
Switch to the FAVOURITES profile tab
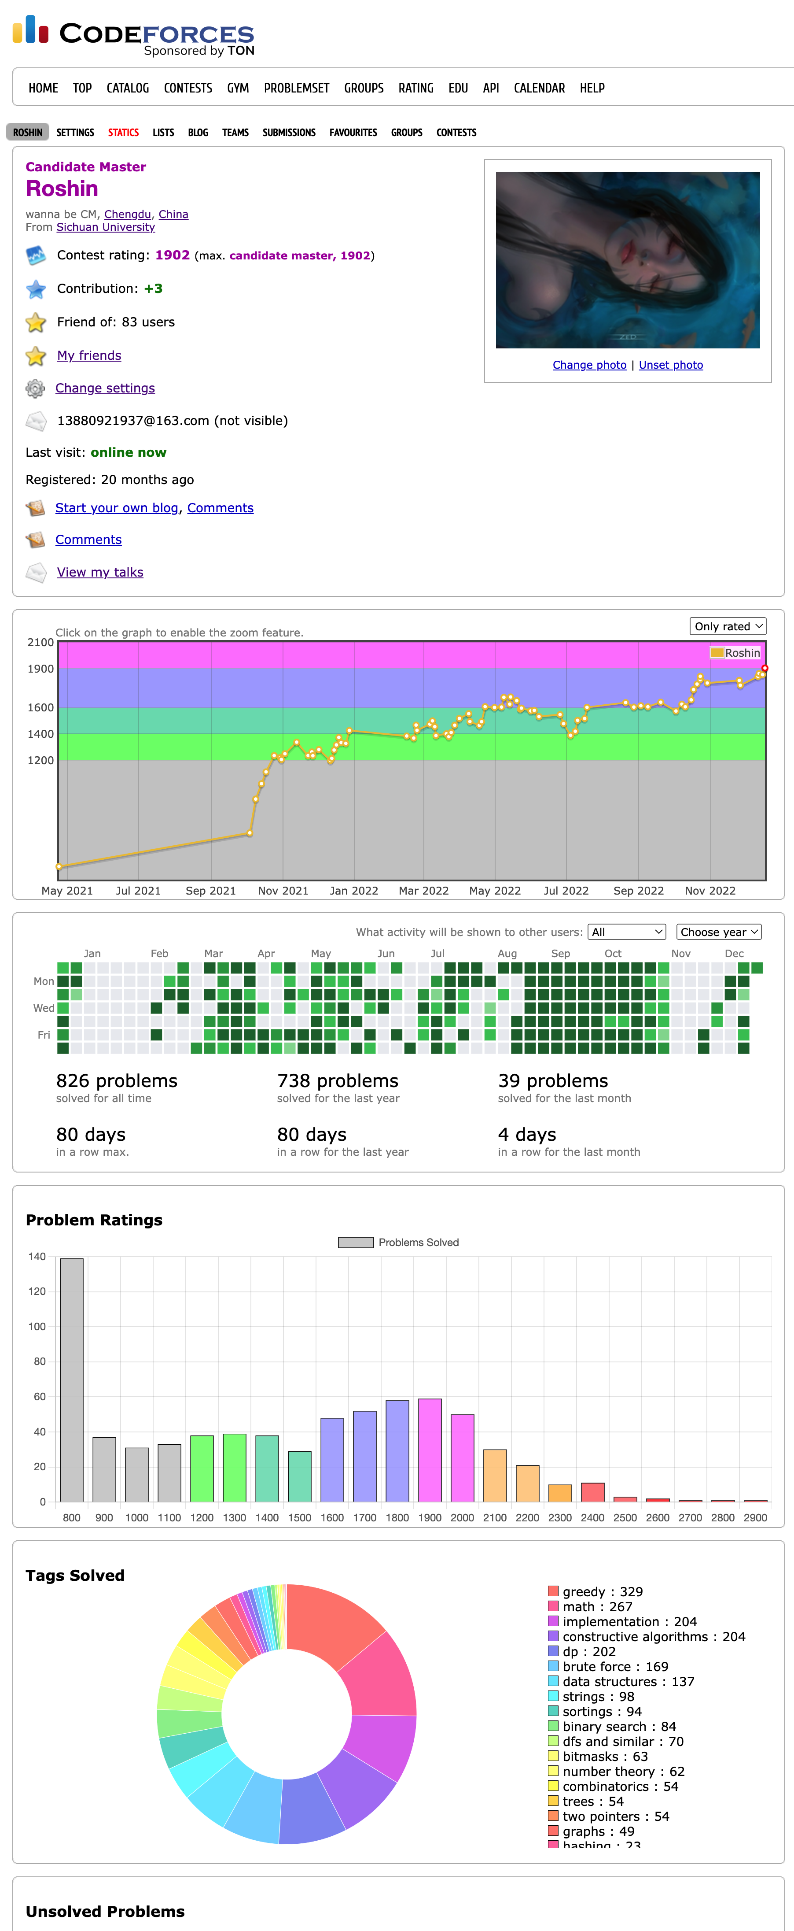tap(353, 133)
